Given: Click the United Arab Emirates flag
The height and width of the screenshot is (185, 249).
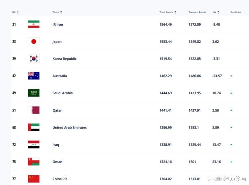Looking at the screenshot, I should [x=34, y=127].
